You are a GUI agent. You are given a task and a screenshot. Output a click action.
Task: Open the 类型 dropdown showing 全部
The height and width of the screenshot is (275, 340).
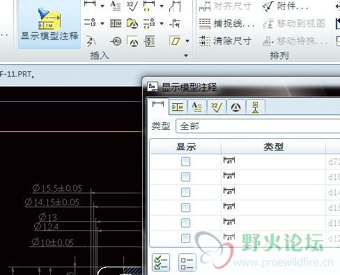[258, 126]
